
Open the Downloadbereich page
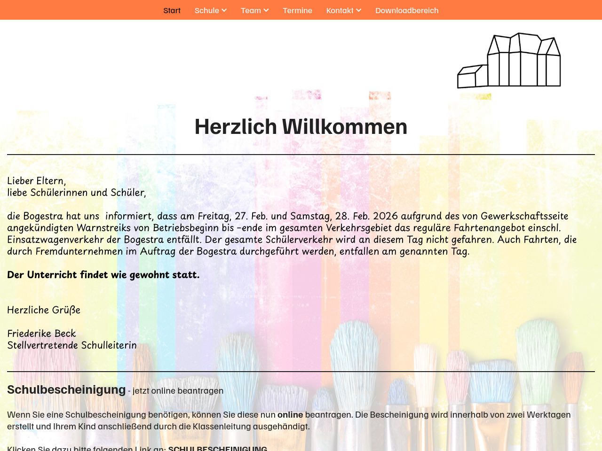407,10
